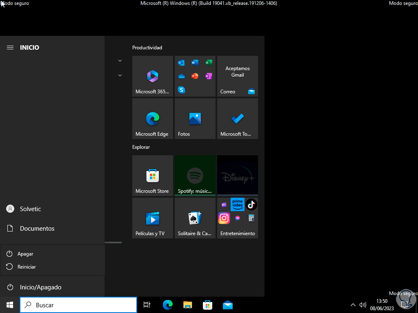Image resolution: width=418 pixels, height=313 pixels.
Task: Click the Windows Start button
Action: pyautogui.click(x=10, y=305)
